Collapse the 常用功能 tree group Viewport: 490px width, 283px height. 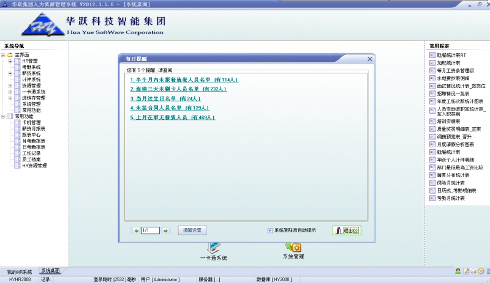(x=4, y=116)
